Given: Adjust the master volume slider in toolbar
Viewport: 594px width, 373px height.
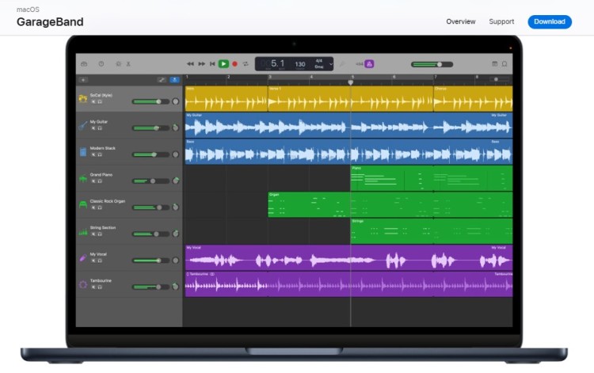Looking at the screenshot, I should (x=432, y=64).
